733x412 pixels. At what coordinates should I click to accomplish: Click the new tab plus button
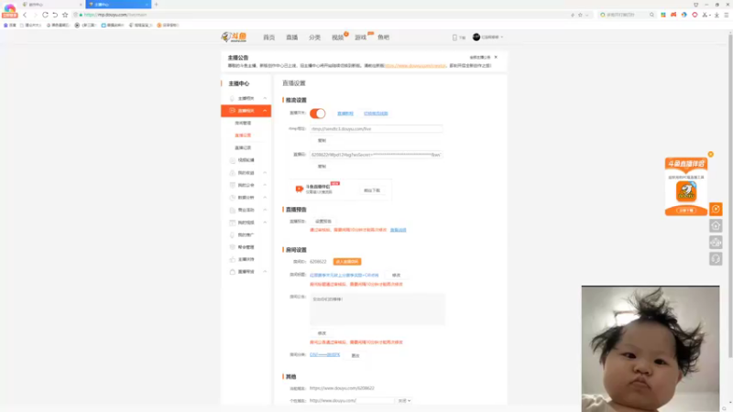click(156, 5)
